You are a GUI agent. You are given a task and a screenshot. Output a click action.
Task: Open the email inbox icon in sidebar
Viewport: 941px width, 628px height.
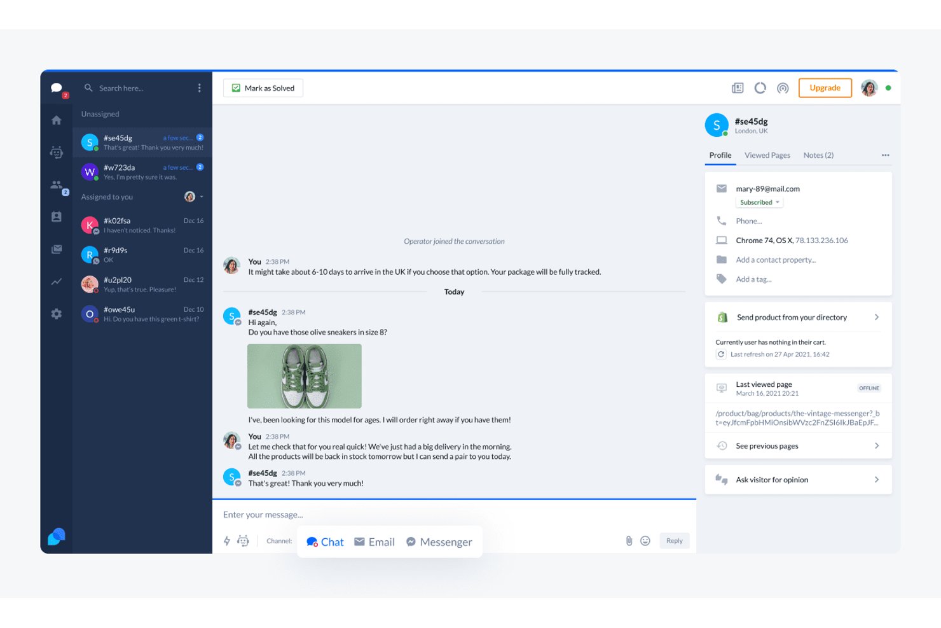pos(57,249)
